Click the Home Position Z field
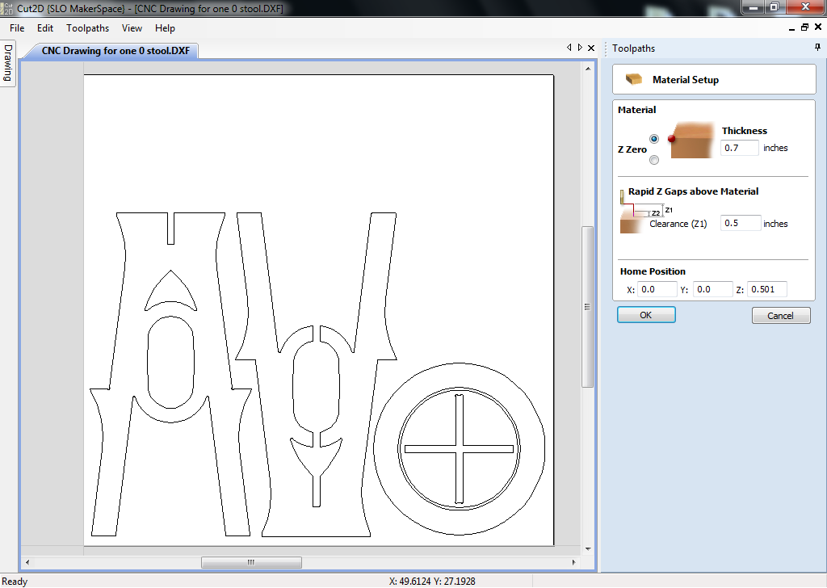 click(767, 289)
